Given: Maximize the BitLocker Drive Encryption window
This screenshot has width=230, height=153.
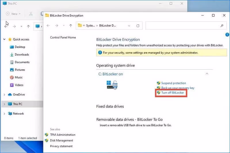Looking at the screenshot, I should click(213, 16).
